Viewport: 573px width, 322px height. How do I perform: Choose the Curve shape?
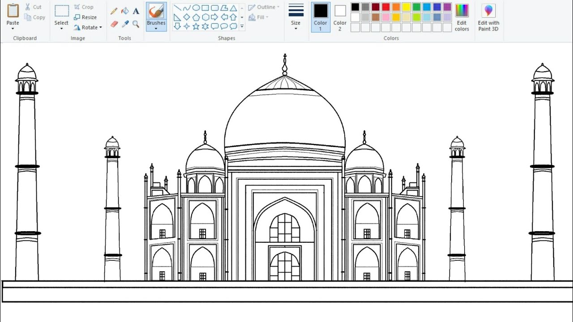point(187,8)
